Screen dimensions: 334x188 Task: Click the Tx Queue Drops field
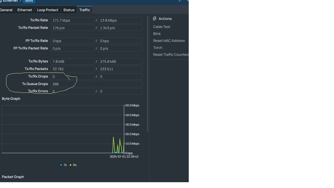[96, 84]
